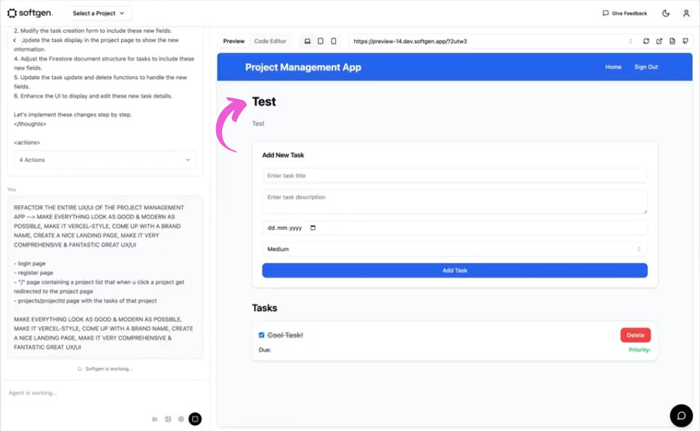Click the </thoughts> tag text
Viewport: 700px width, 431px height.
(x=30, y=124)
